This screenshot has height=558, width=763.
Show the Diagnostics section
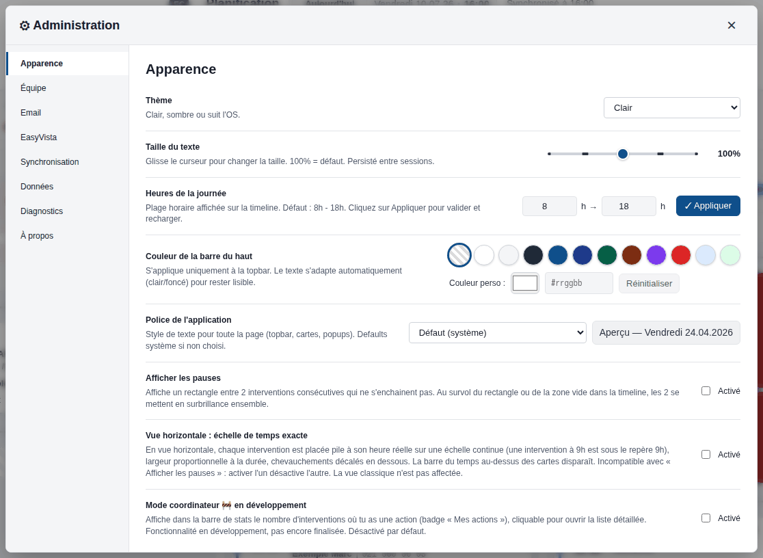click(x=68, y=211)
